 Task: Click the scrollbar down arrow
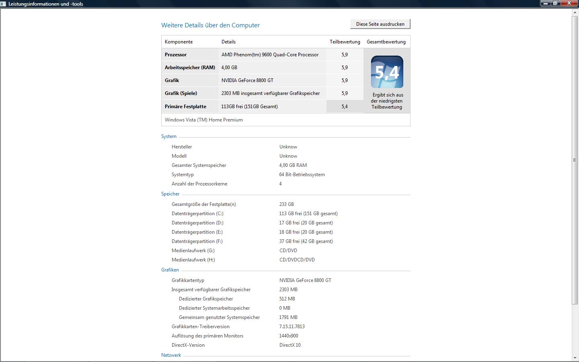(575, 358)
